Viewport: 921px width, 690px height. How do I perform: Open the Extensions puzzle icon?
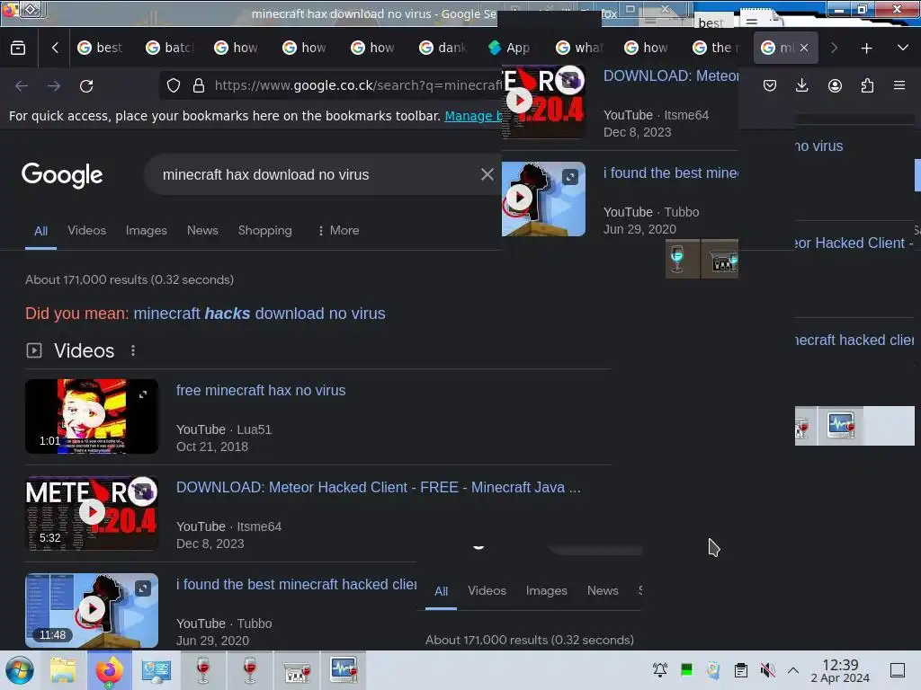(867, 85)
